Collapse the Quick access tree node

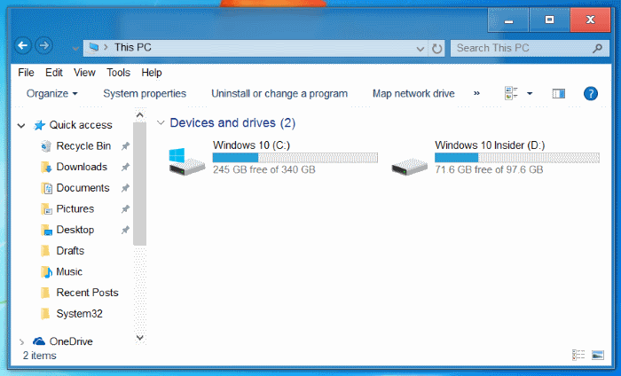(21, 126)
